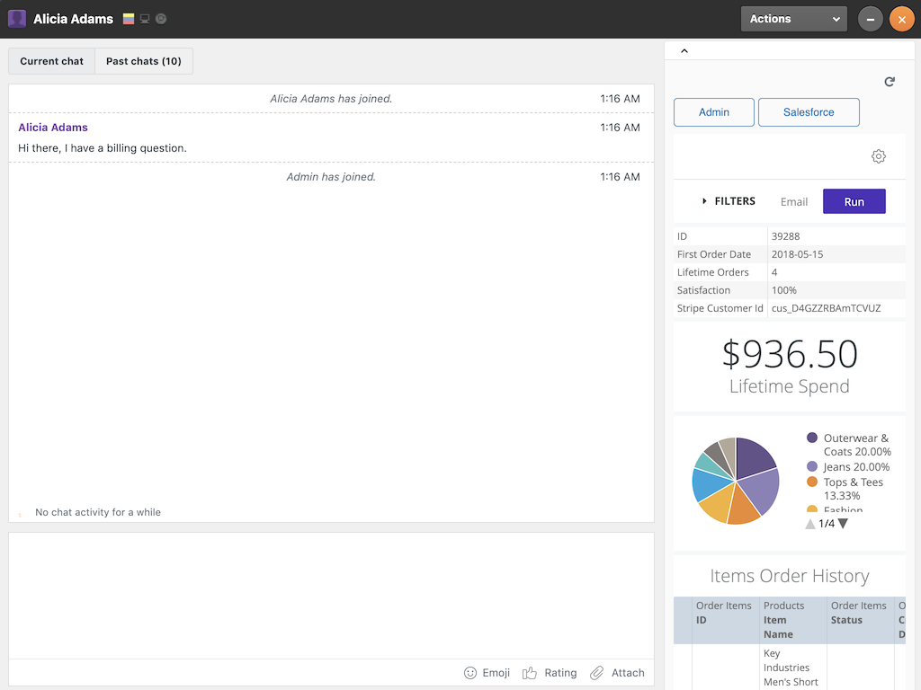Viewport: 921px width, 690px height.
Task: Run the filter query
Action: 854,201
